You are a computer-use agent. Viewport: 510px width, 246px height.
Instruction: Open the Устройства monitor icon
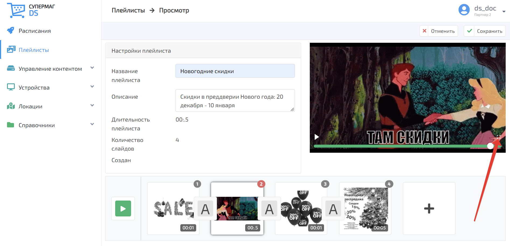(11, 87)
